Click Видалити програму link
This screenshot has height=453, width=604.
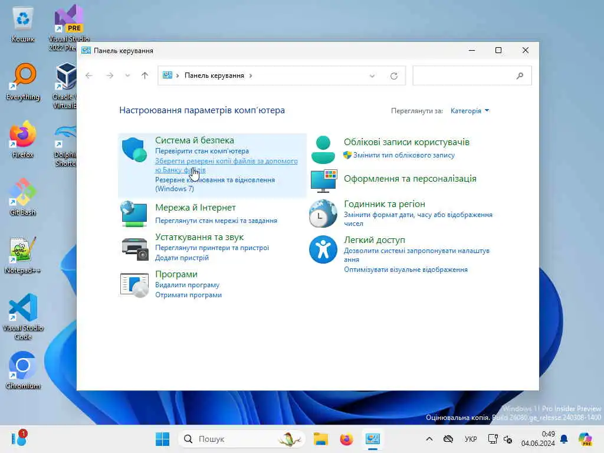[187, 285]
